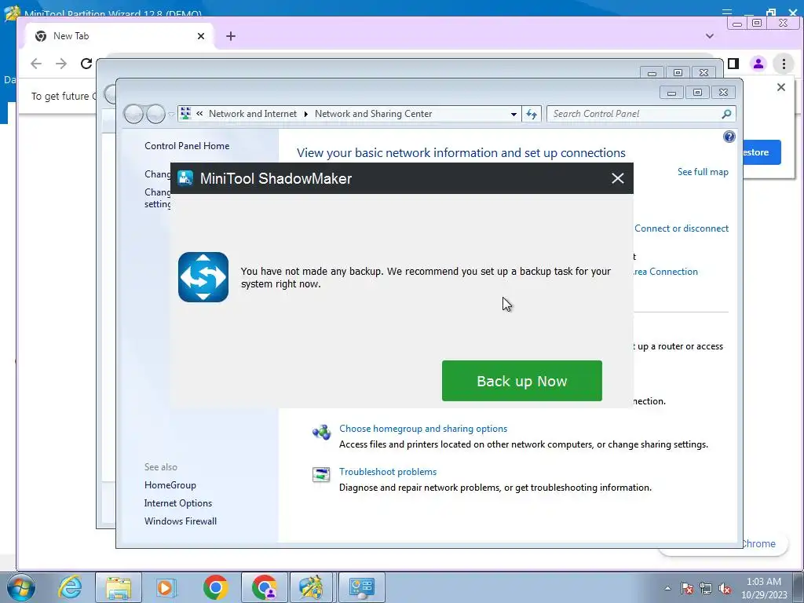
Task: Open a new Chrome tab with plus
Action: pyautogui.click(x=231, y=36)
